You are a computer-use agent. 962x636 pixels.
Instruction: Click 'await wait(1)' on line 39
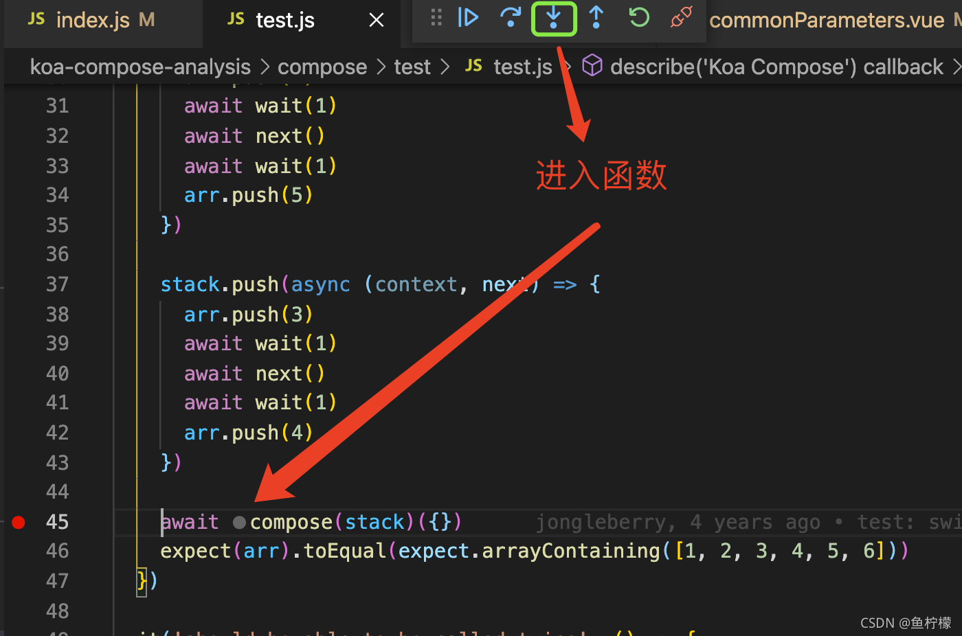[260, 343]
